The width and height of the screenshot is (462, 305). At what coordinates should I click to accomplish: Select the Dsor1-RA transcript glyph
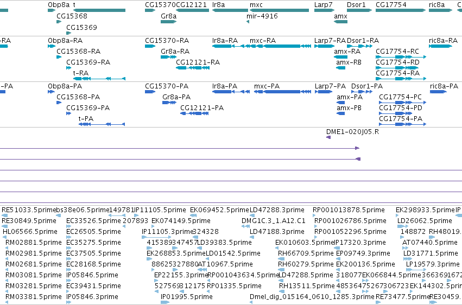(359, 46)
